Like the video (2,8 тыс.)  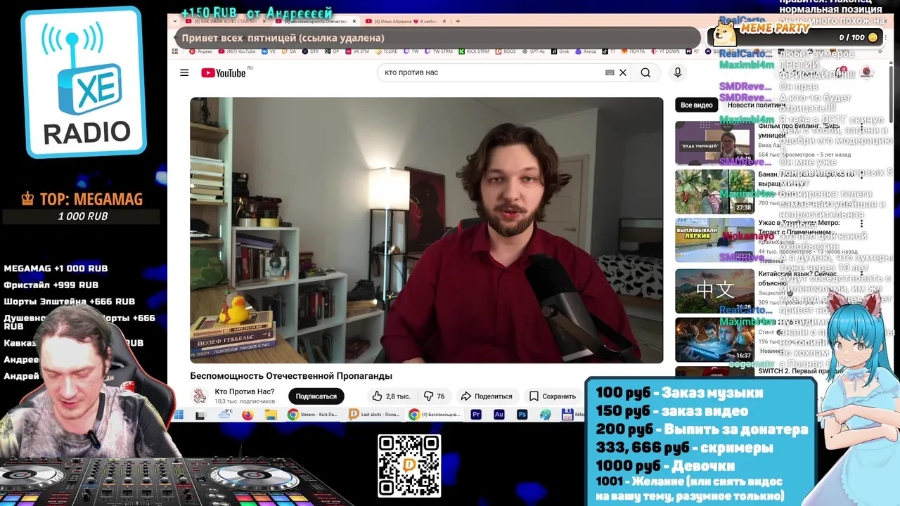[392, 396]
